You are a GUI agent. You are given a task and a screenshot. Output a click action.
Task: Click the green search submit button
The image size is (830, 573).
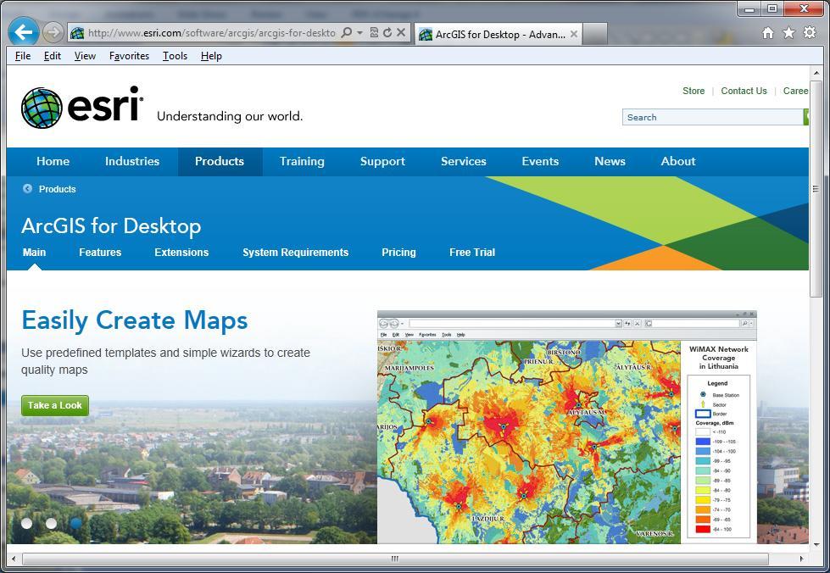pos(806,117)
